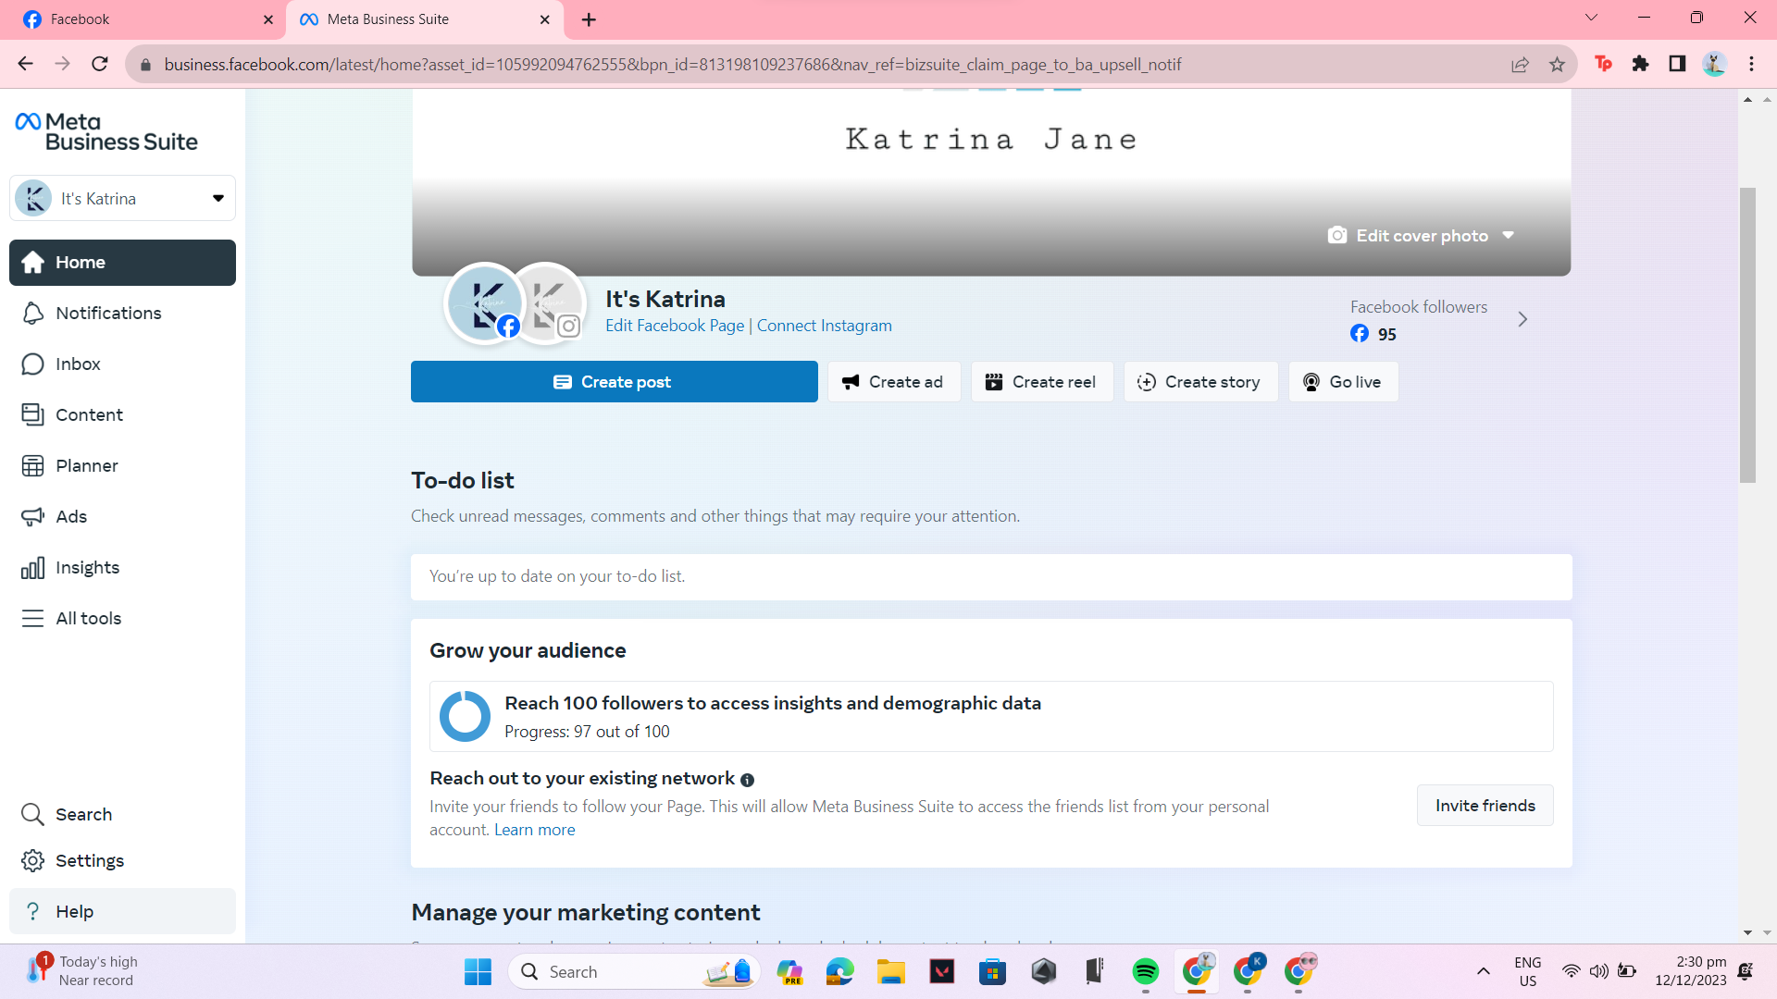Open Microsoft Edge from taskbar
Viewport: 1777px width, 999px height.
pyautogui.click(x=840, y=972)
